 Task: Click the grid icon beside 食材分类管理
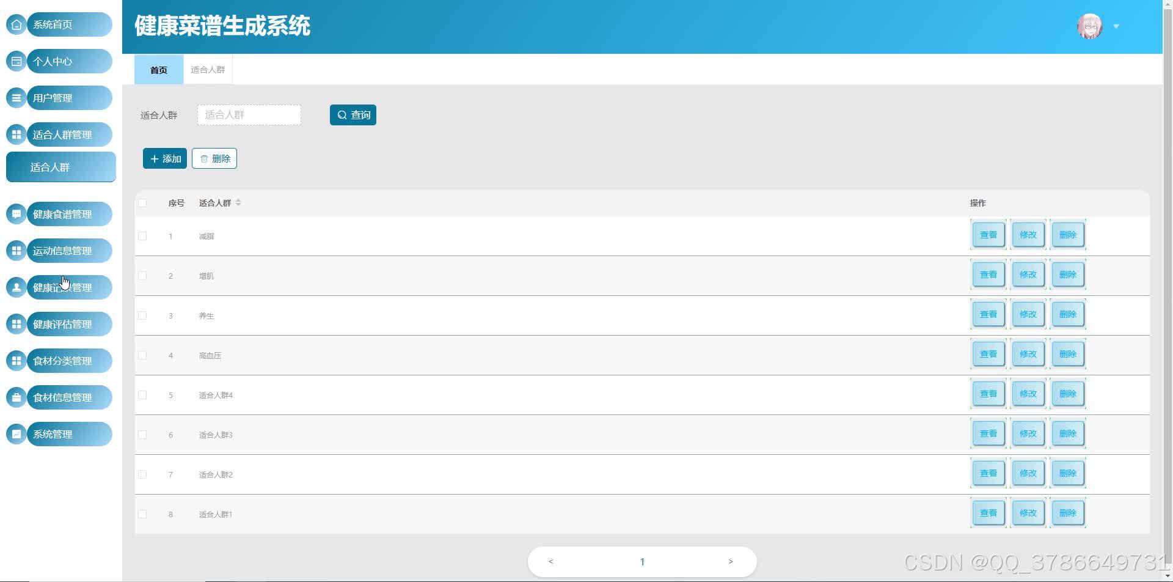pos(16,361)
